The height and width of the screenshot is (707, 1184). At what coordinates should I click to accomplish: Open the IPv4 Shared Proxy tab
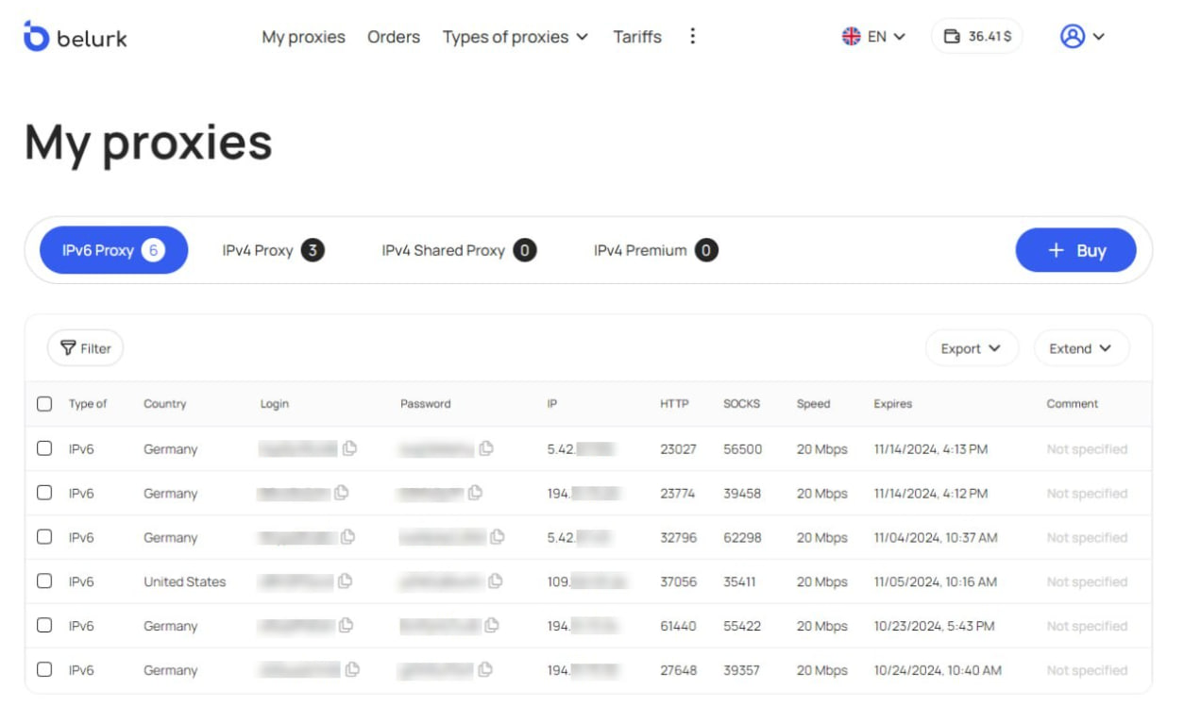pos(458,250)
